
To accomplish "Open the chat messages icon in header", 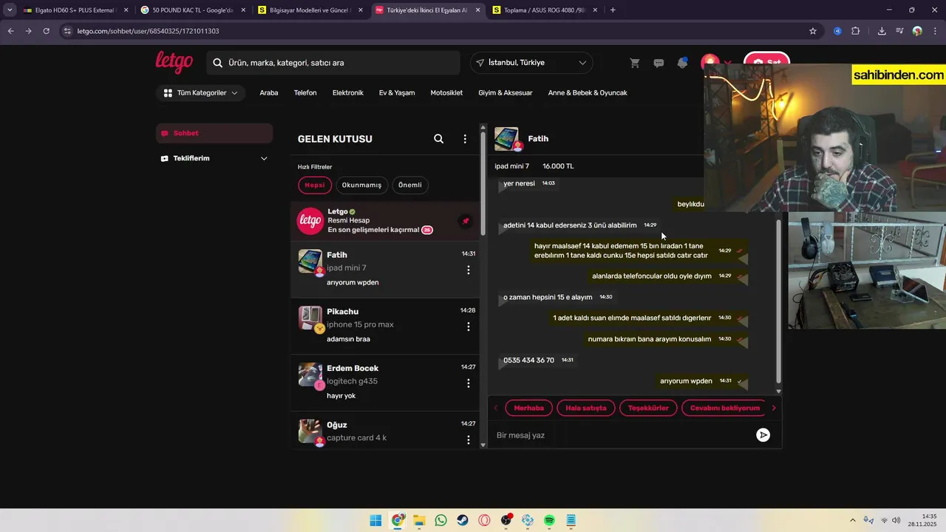I will (x=659, y=63).
